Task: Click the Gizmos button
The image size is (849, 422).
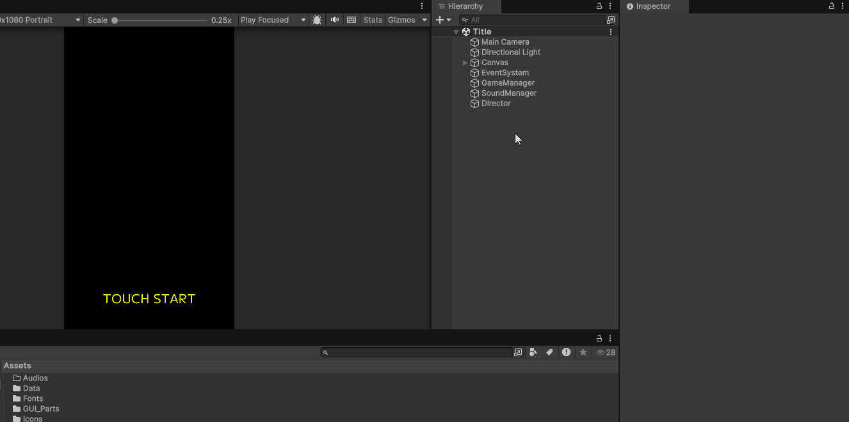Action: (x=401, y=20)
